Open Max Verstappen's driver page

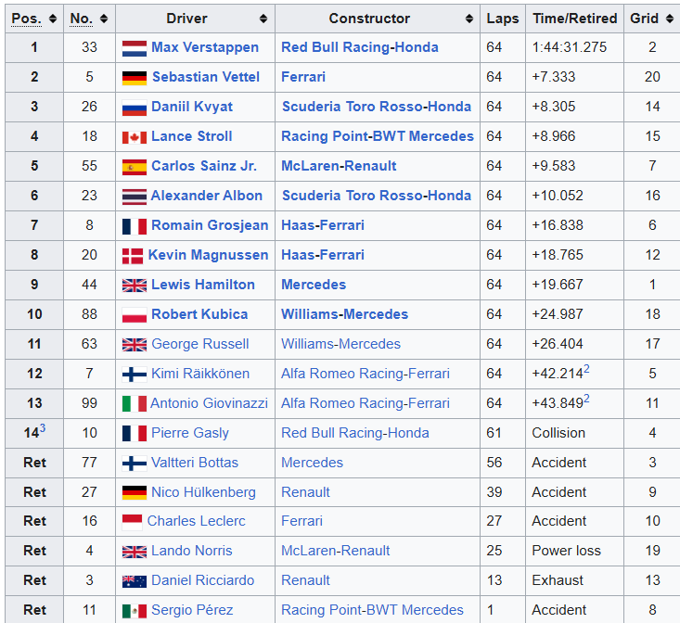205,47
